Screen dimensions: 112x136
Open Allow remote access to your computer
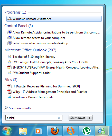39,38
